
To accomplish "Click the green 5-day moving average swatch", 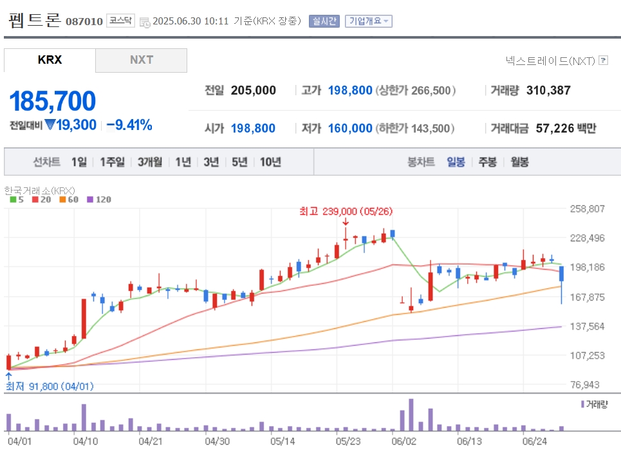I will [13, 200].
